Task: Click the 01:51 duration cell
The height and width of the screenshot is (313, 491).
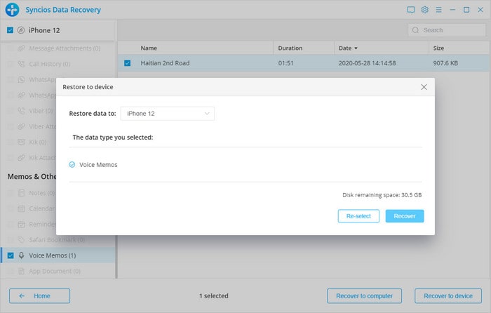Action: point(285,63)
